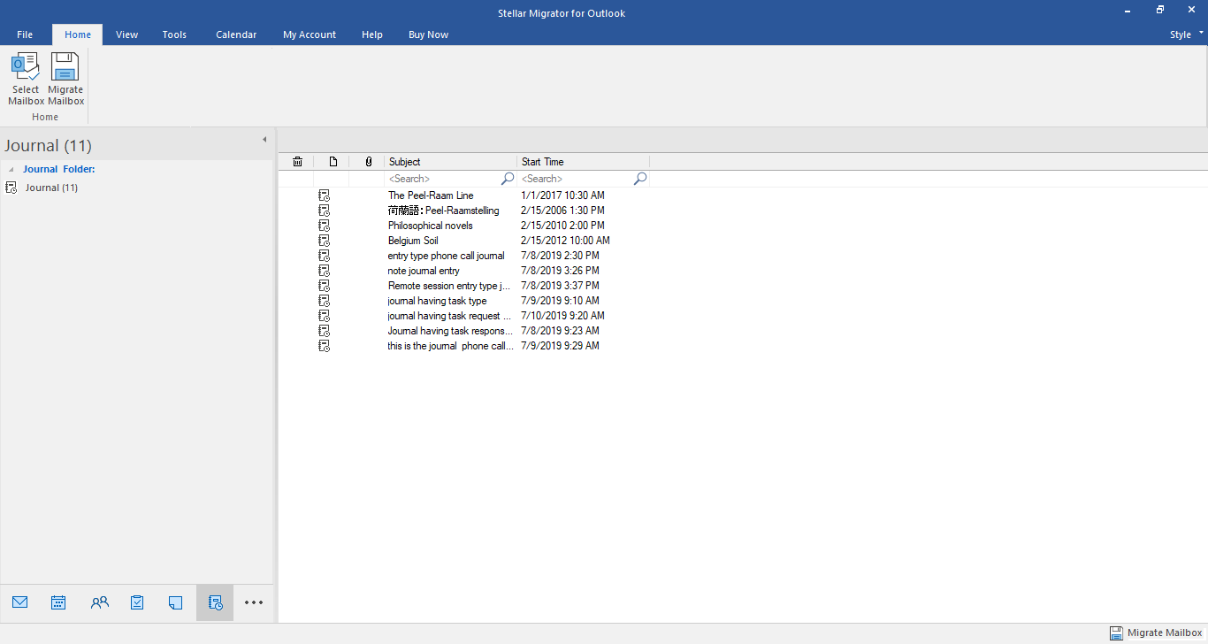
Task: Open the File menu
Action: (25, 34)
